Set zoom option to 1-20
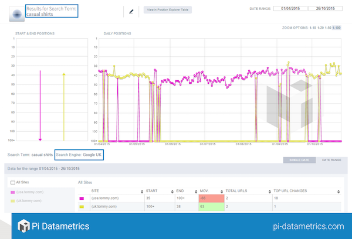352x239 pixels. 324,28
